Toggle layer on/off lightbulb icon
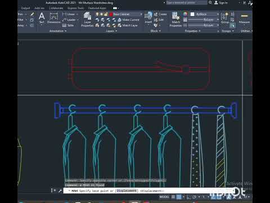270x203 pixels. click(x=97, y=14)
